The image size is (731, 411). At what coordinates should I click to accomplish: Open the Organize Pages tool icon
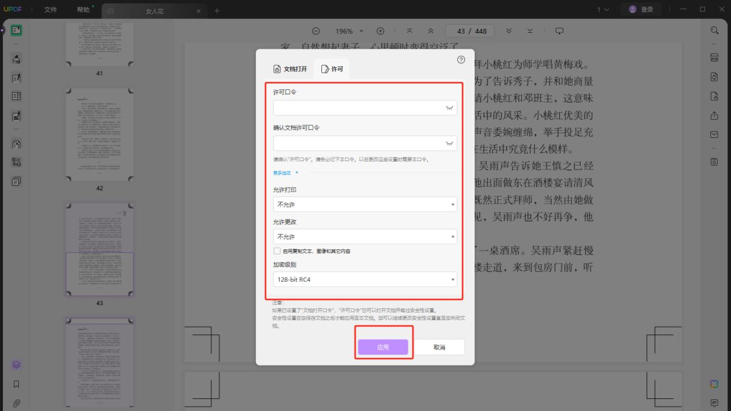pos(16,144)
